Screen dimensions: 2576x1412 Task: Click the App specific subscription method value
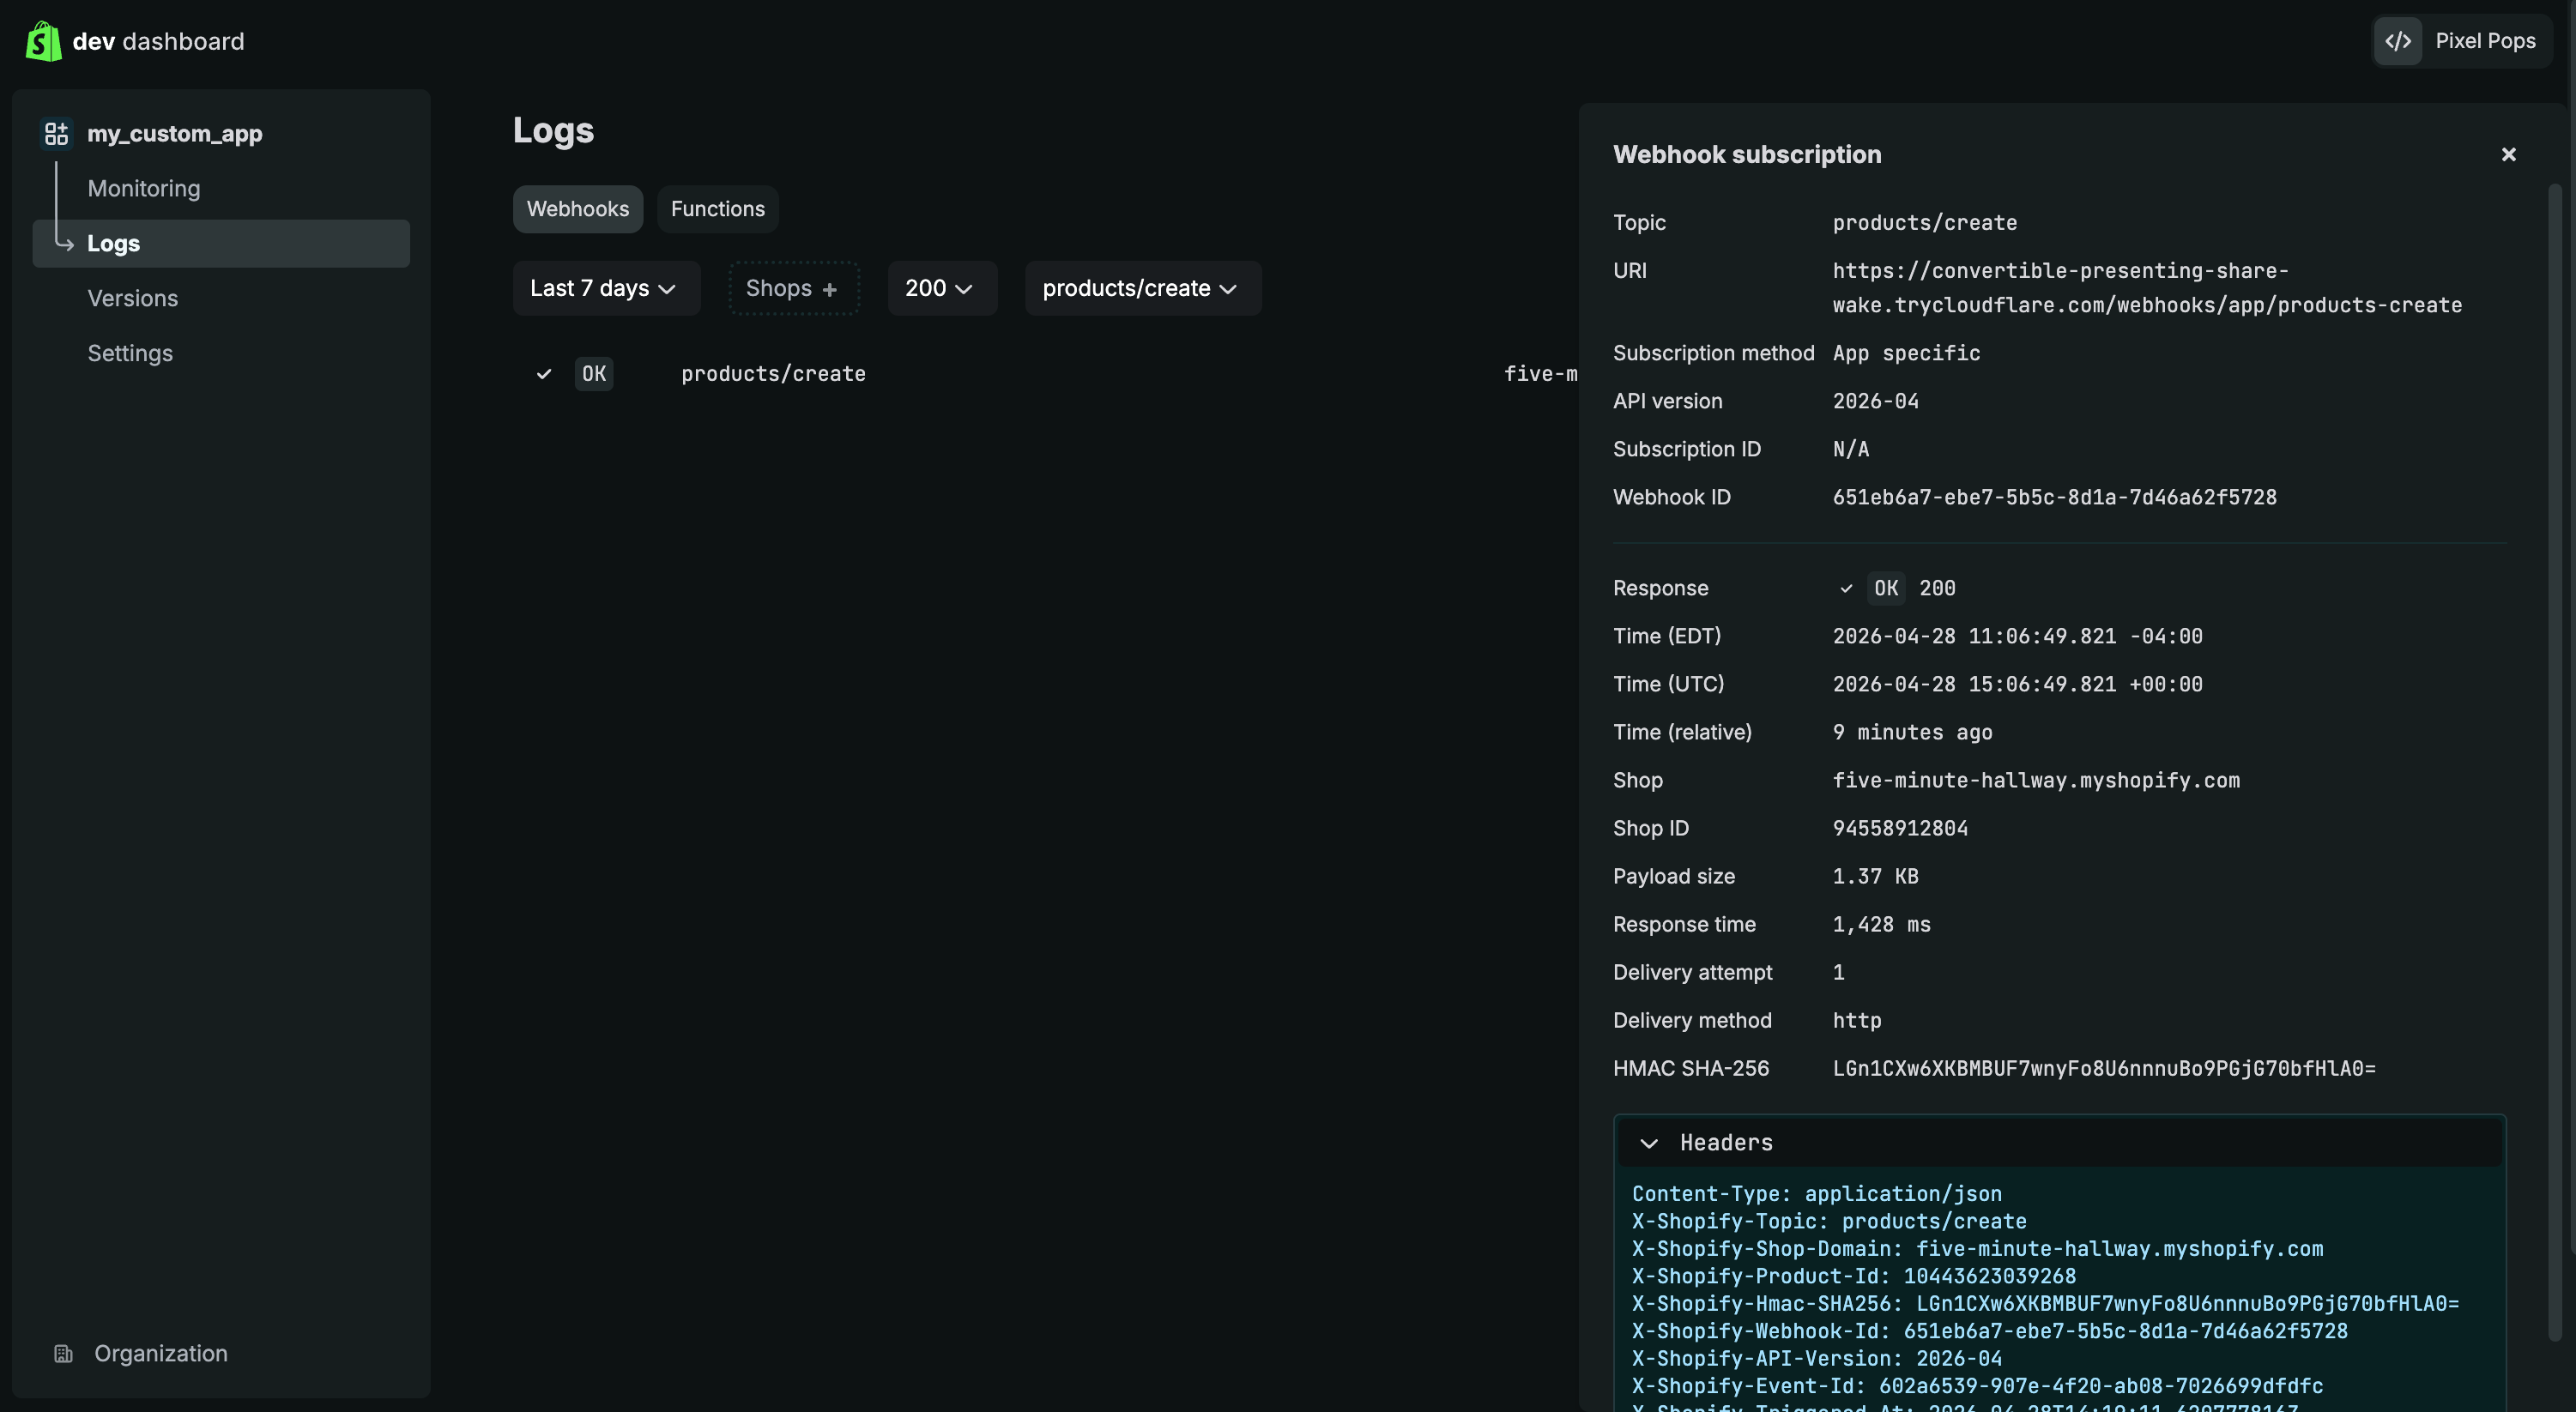click(x=1906, y=353)
